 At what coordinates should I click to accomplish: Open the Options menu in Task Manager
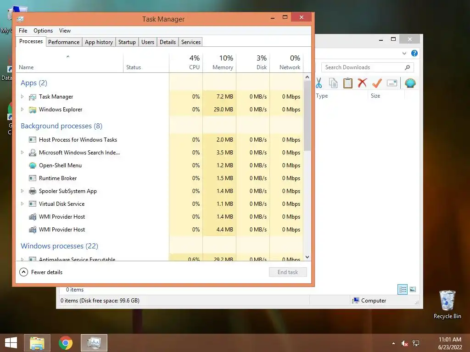(43, 31)
